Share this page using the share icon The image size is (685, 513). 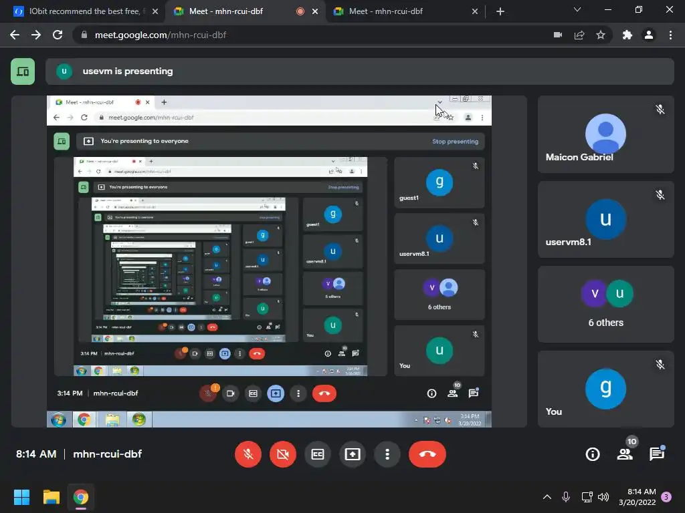pos(579,35)
